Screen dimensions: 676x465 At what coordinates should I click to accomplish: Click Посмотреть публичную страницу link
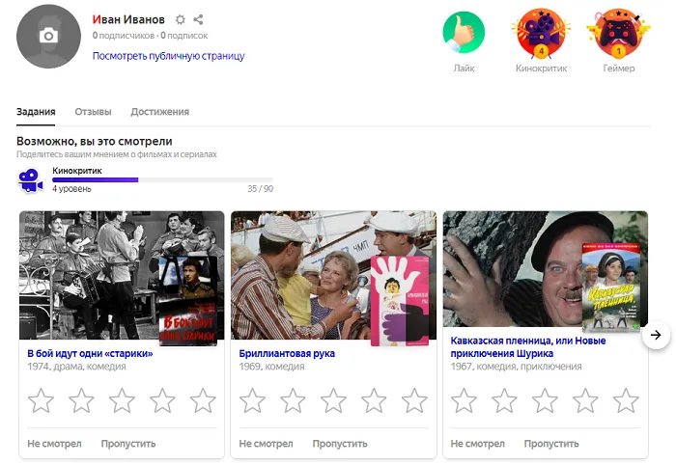[168, 56]
